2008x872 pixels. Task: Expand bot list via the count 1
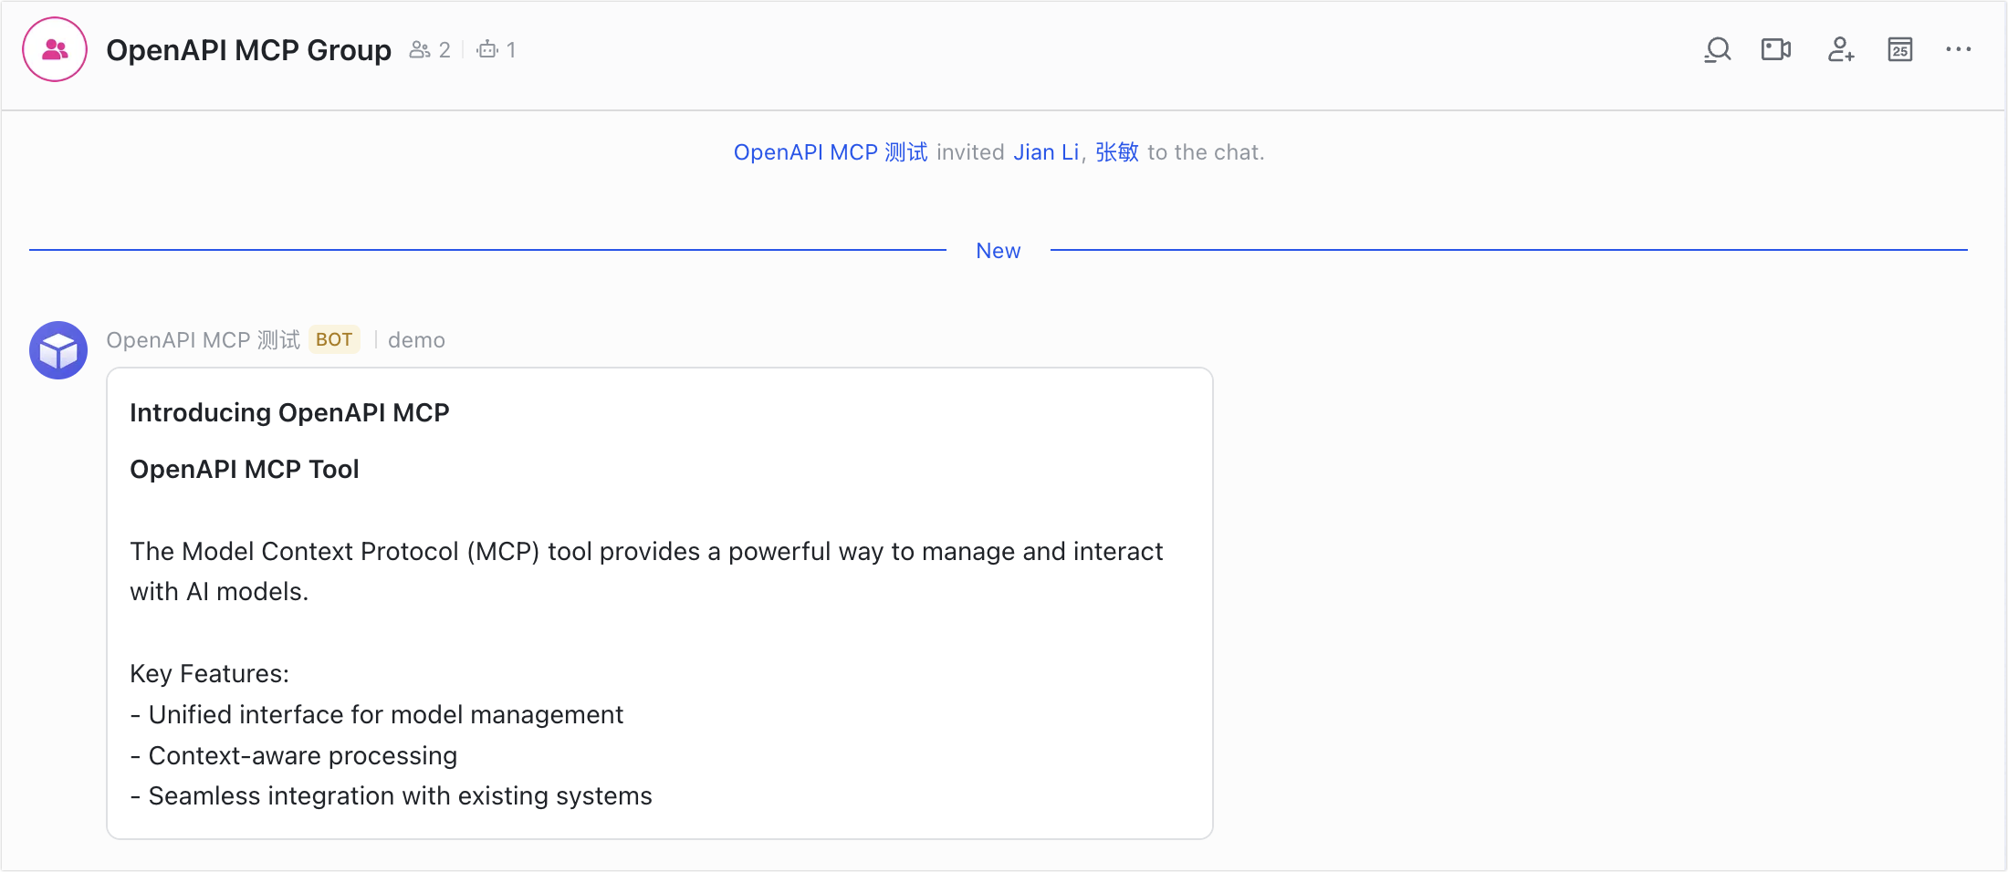511,49
